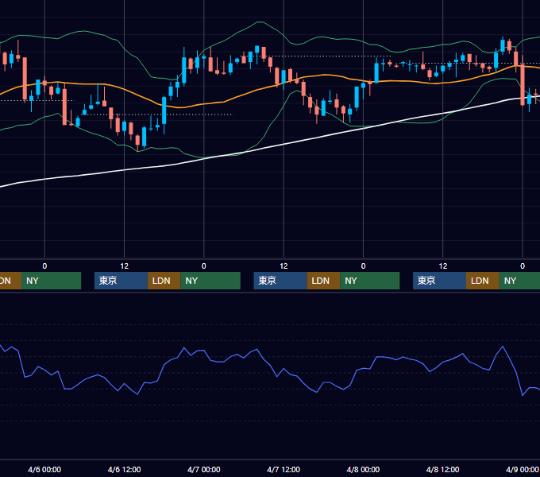Image resolution: width=540 pixels, height=477 pixels.
Task: Click the 4/8 00:00 date label
Action: (363, 469)
